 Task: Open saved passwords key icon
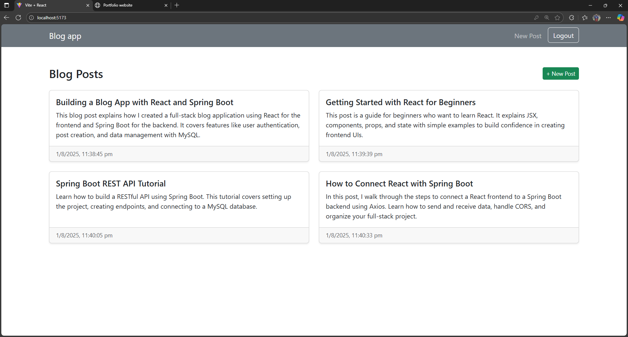tap(536, 18)
